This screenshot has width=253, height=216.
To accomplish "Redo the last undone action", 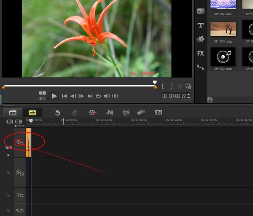I will pos(75,113).
